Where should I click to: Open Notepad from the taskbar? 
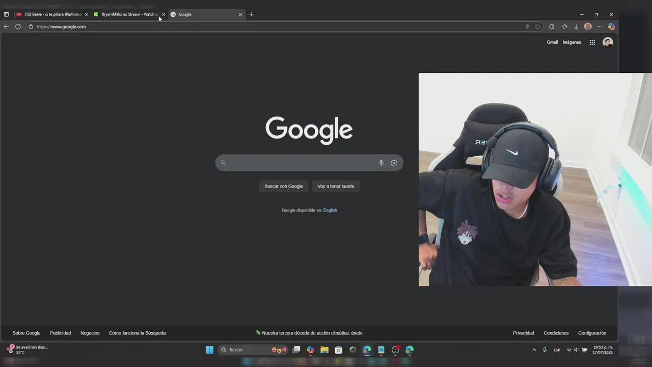point(381,350)
